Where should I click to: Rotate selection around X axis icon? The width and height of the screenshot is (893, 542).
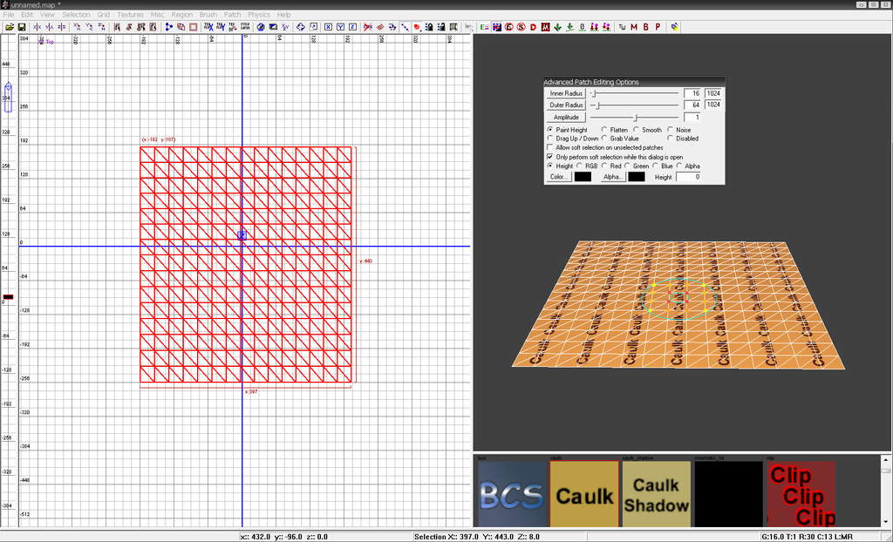click(77, 27)
